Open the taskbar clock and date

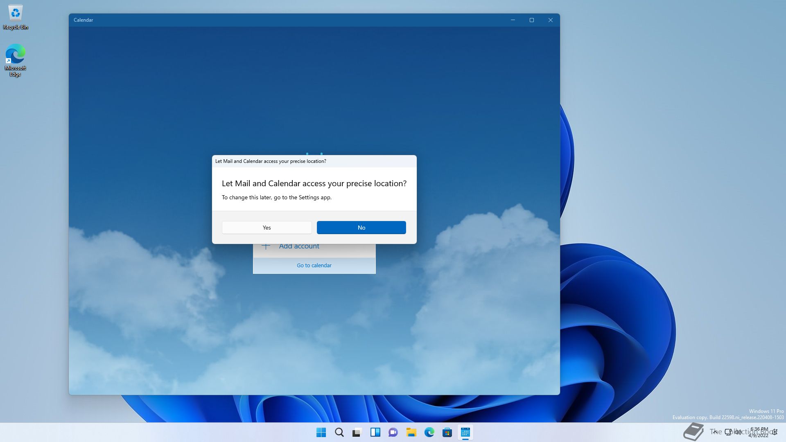point(759,432)
